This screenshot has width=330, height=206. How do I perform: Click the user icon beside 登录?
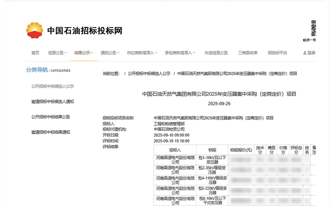pyautogui.click(x=305, y=53)
